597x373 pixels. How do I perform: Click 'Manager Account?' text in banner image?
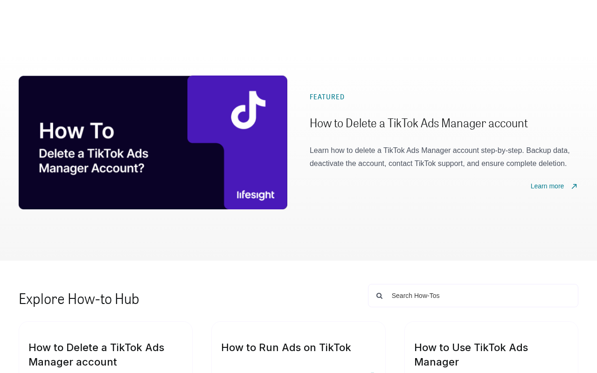click(x=94, y=167)
